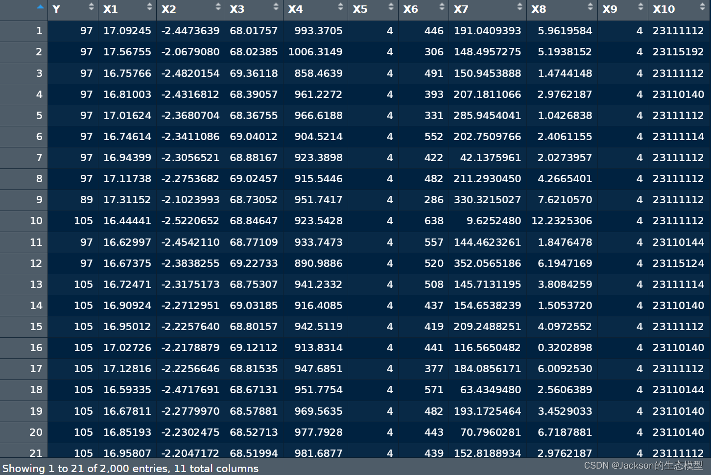Click the sort arrows of column X9
Viewport: 711px width, 475px height.
[640, 7]
